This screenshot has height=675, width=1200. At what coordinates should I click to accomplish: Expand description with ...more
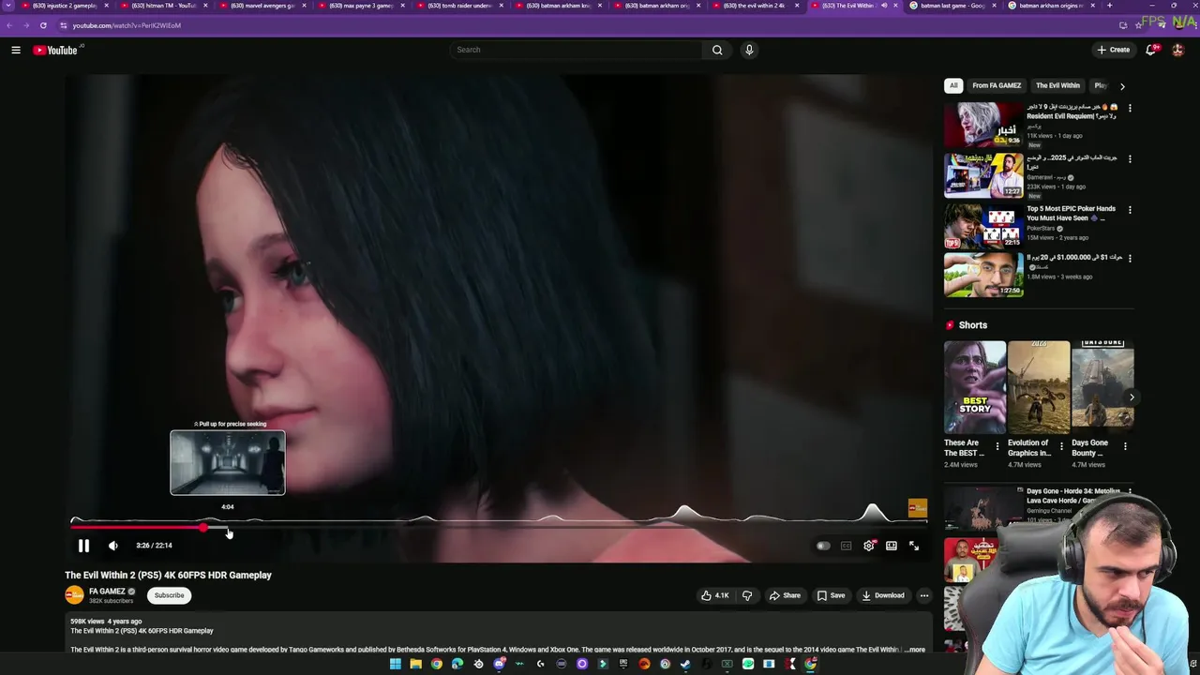pos(915,650)
